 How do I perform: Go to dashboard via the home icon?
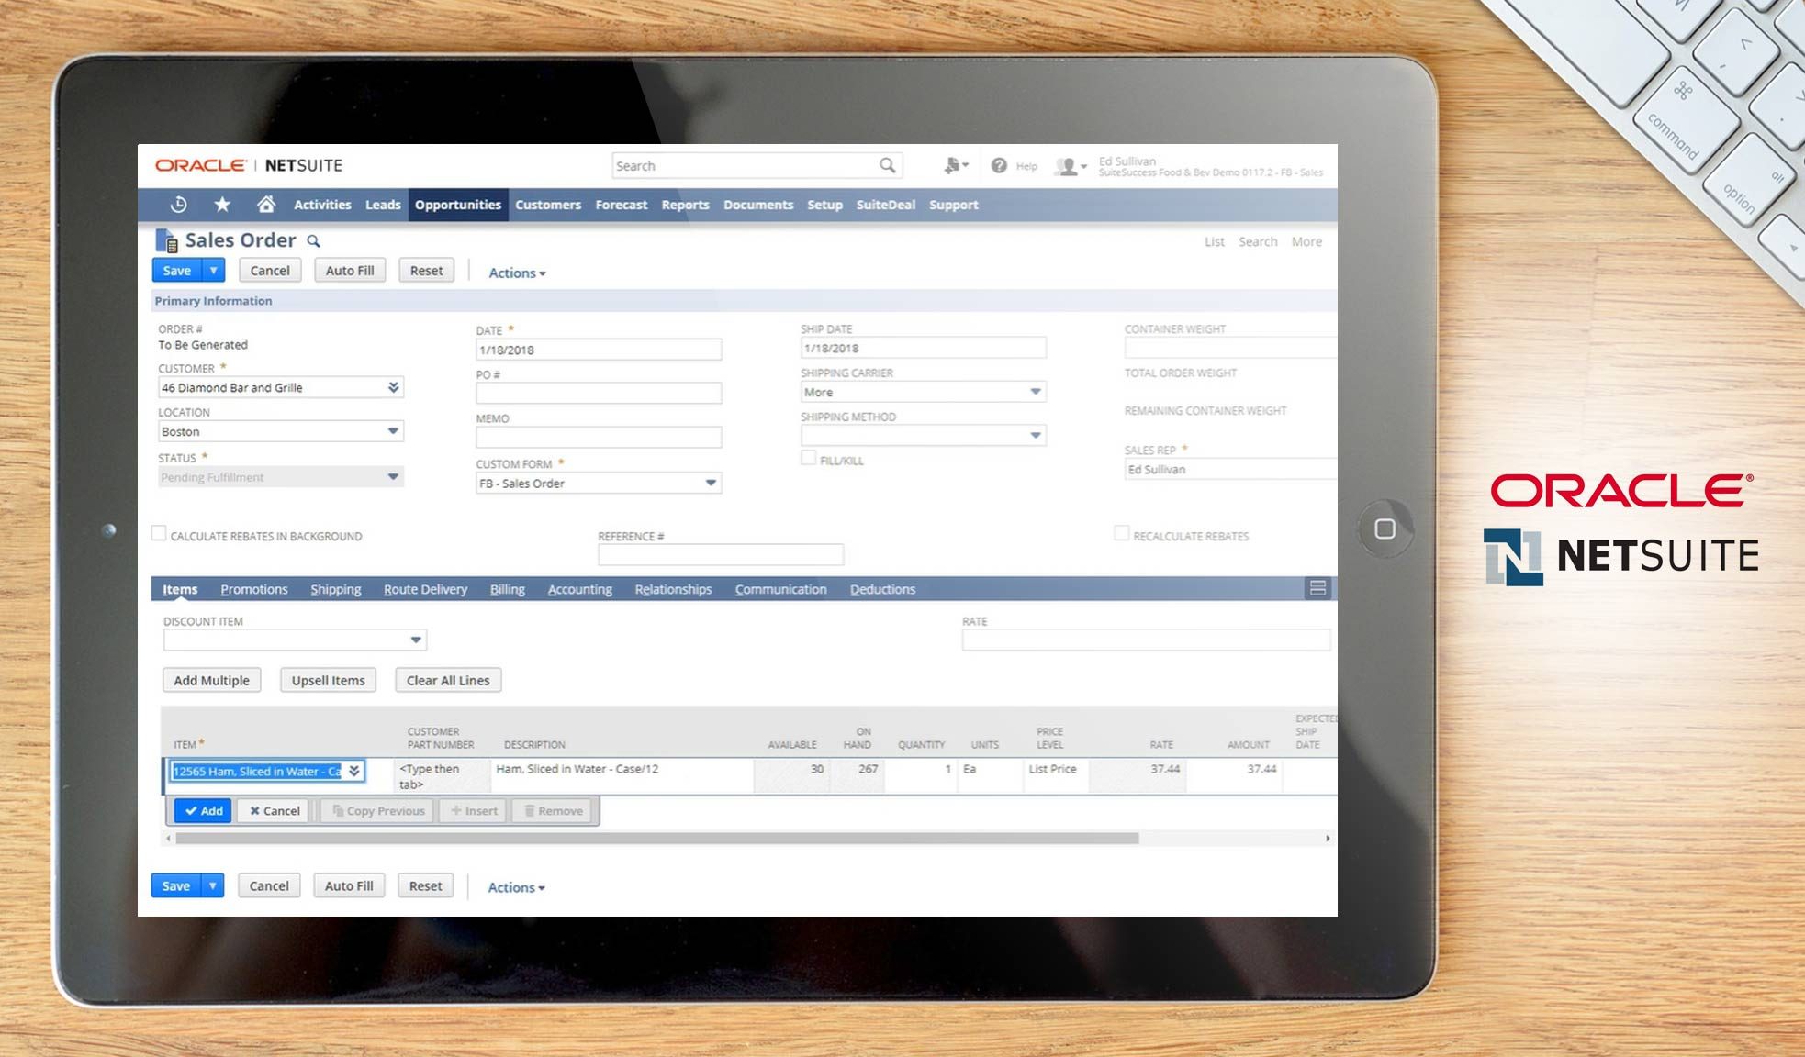tap(266, 205)
